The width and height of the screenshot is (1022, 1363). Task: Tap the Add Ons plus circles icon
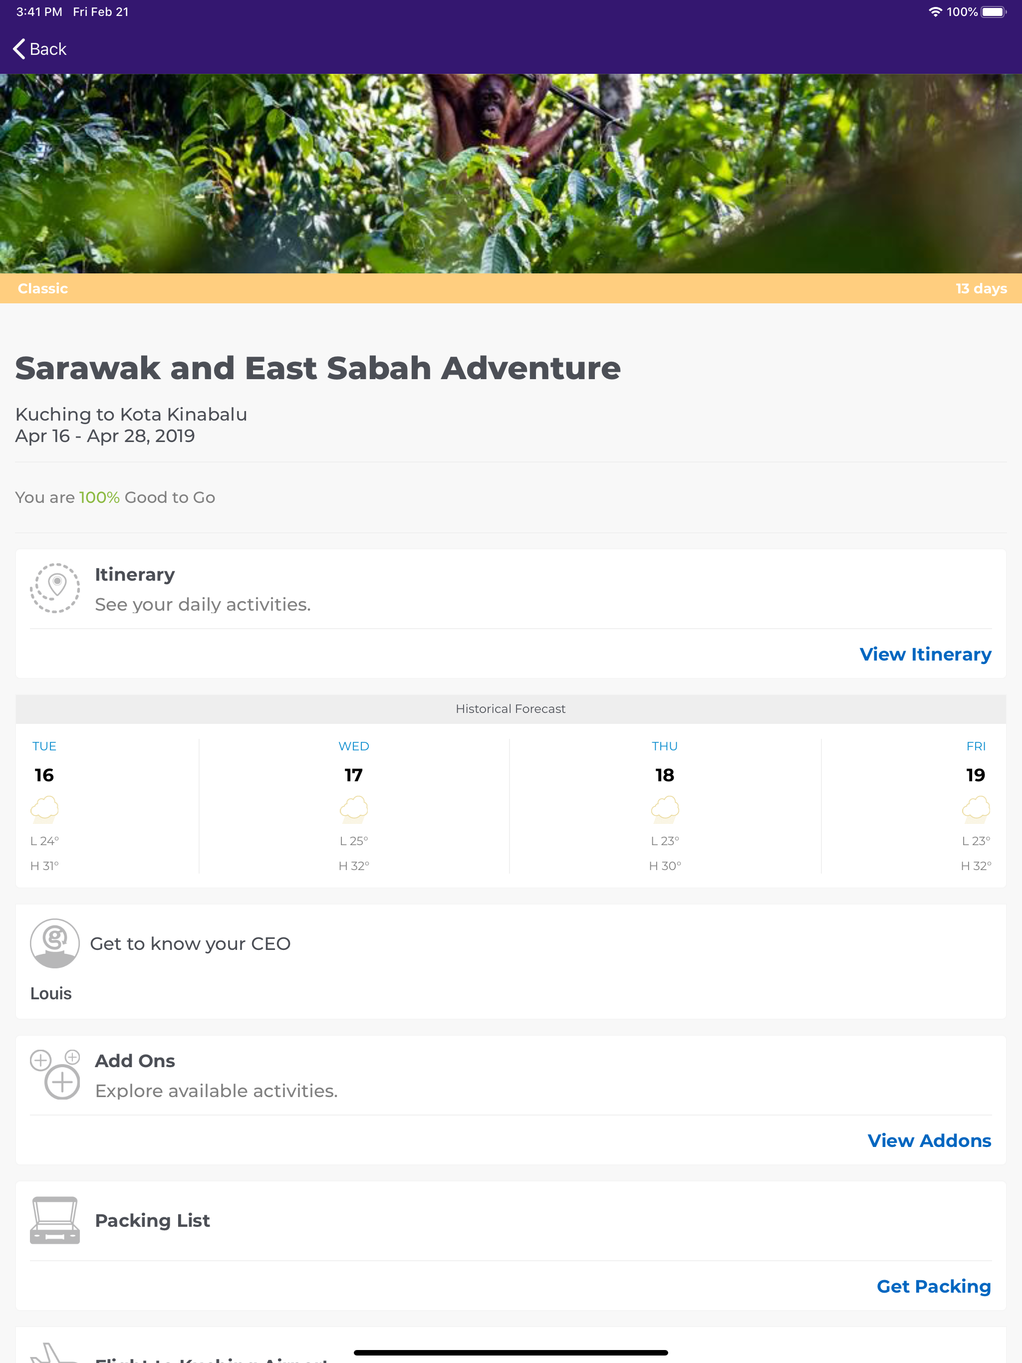click(55, 1075)
